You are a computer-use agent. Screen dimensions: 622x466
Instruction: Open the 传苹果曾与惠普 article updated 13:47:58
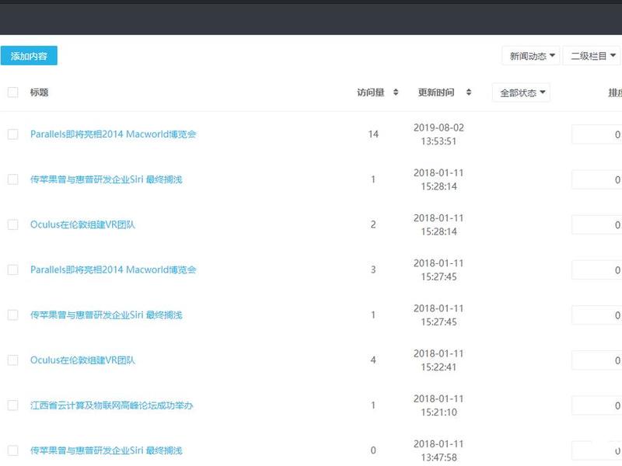[107, 450]
